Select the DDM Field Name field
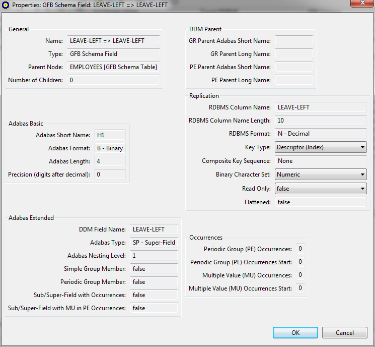 point(154,229)
